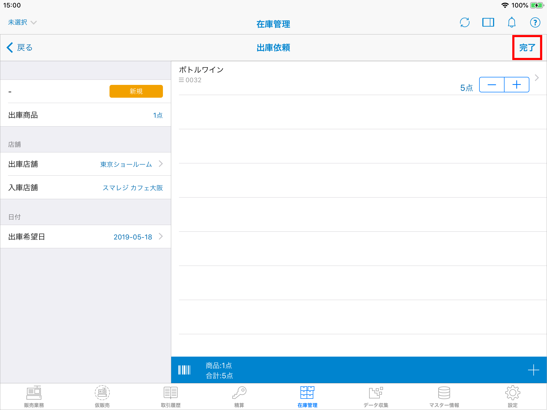Decrease ボトルワイン quantity with minus
The height and width of the screenshot is (410, 547).
492,85
